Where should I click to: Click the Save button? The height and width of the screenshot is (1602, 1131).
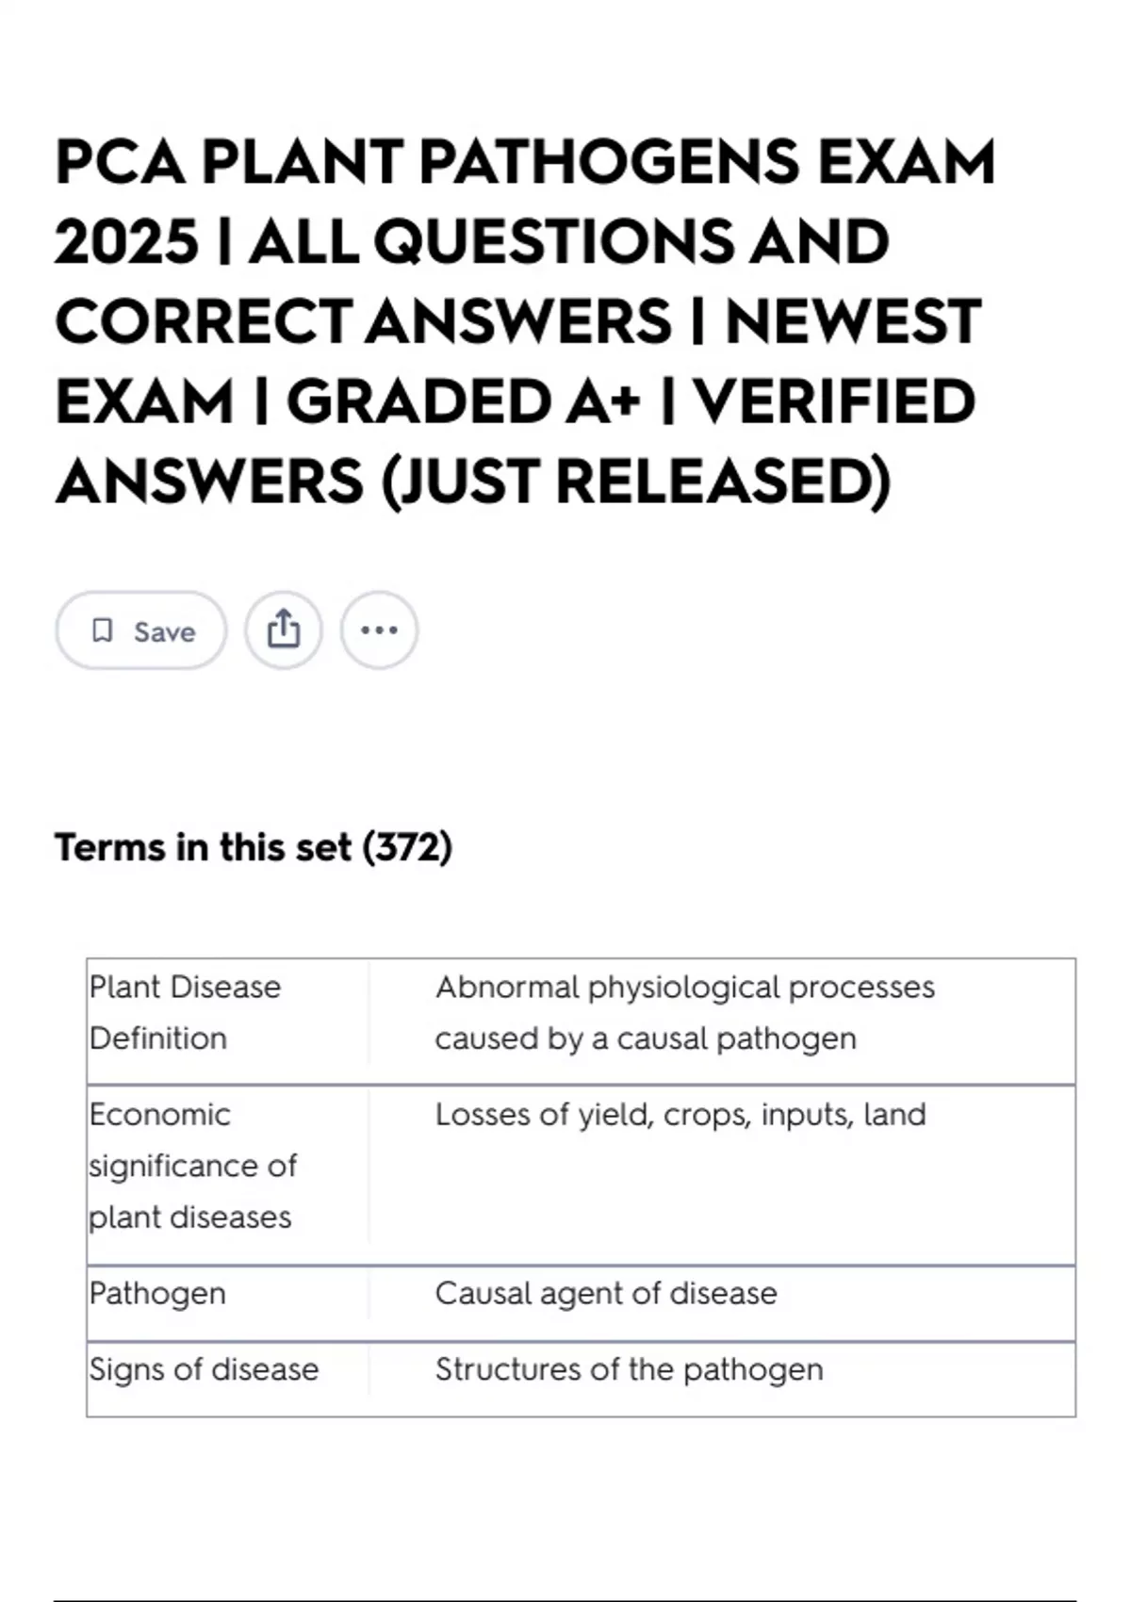tap(141, 630)
